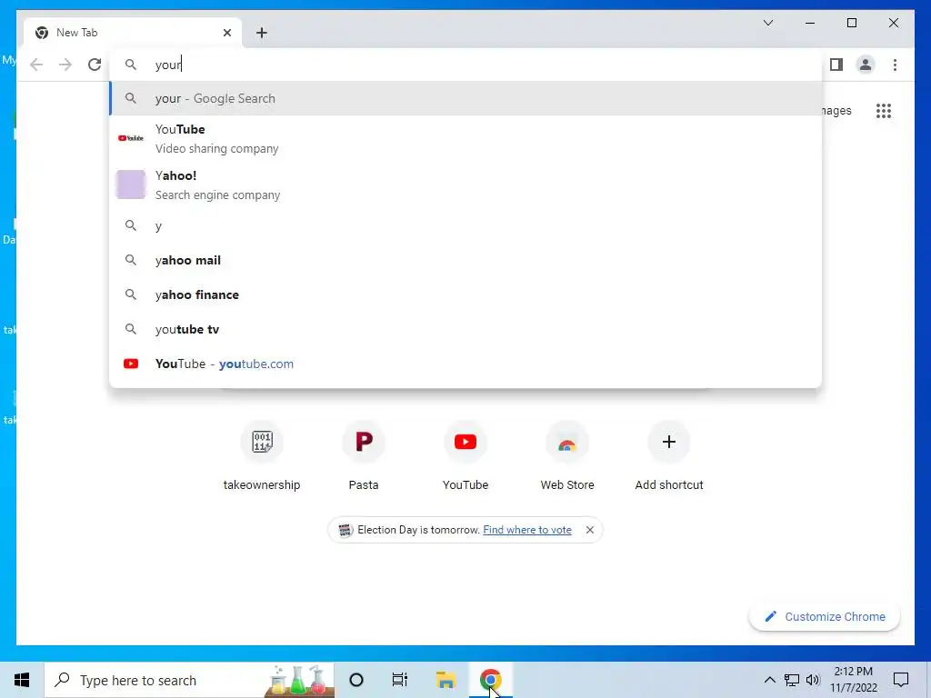Go back using the back arrow
Image resolution: width=931 pixels, height=698 pixels.
[36, 65]
